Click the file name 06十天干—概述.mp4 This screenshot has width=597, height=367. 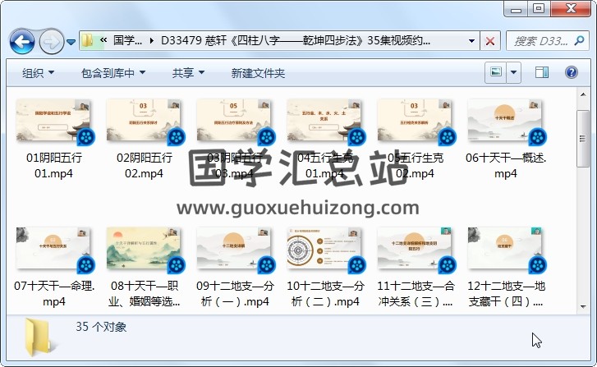[x=506, y=165]
